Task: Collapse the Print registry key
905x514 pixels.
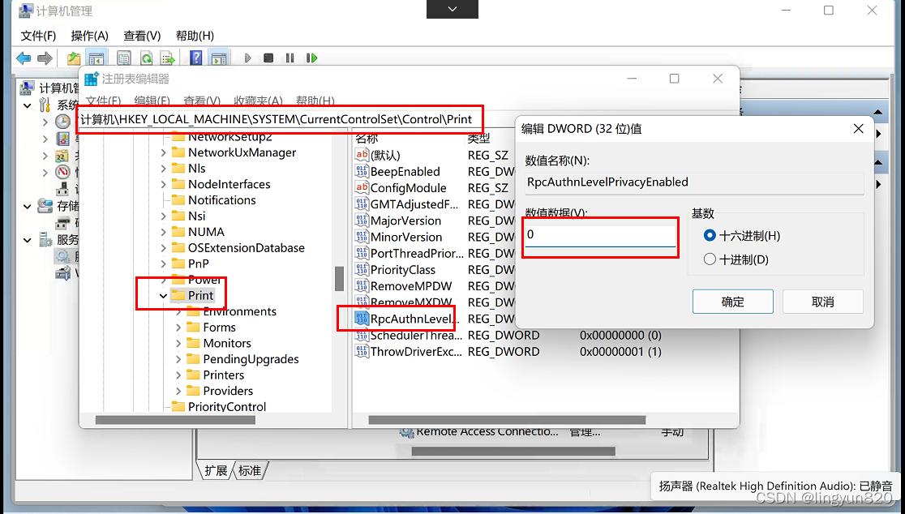Action: coord(162,295)
